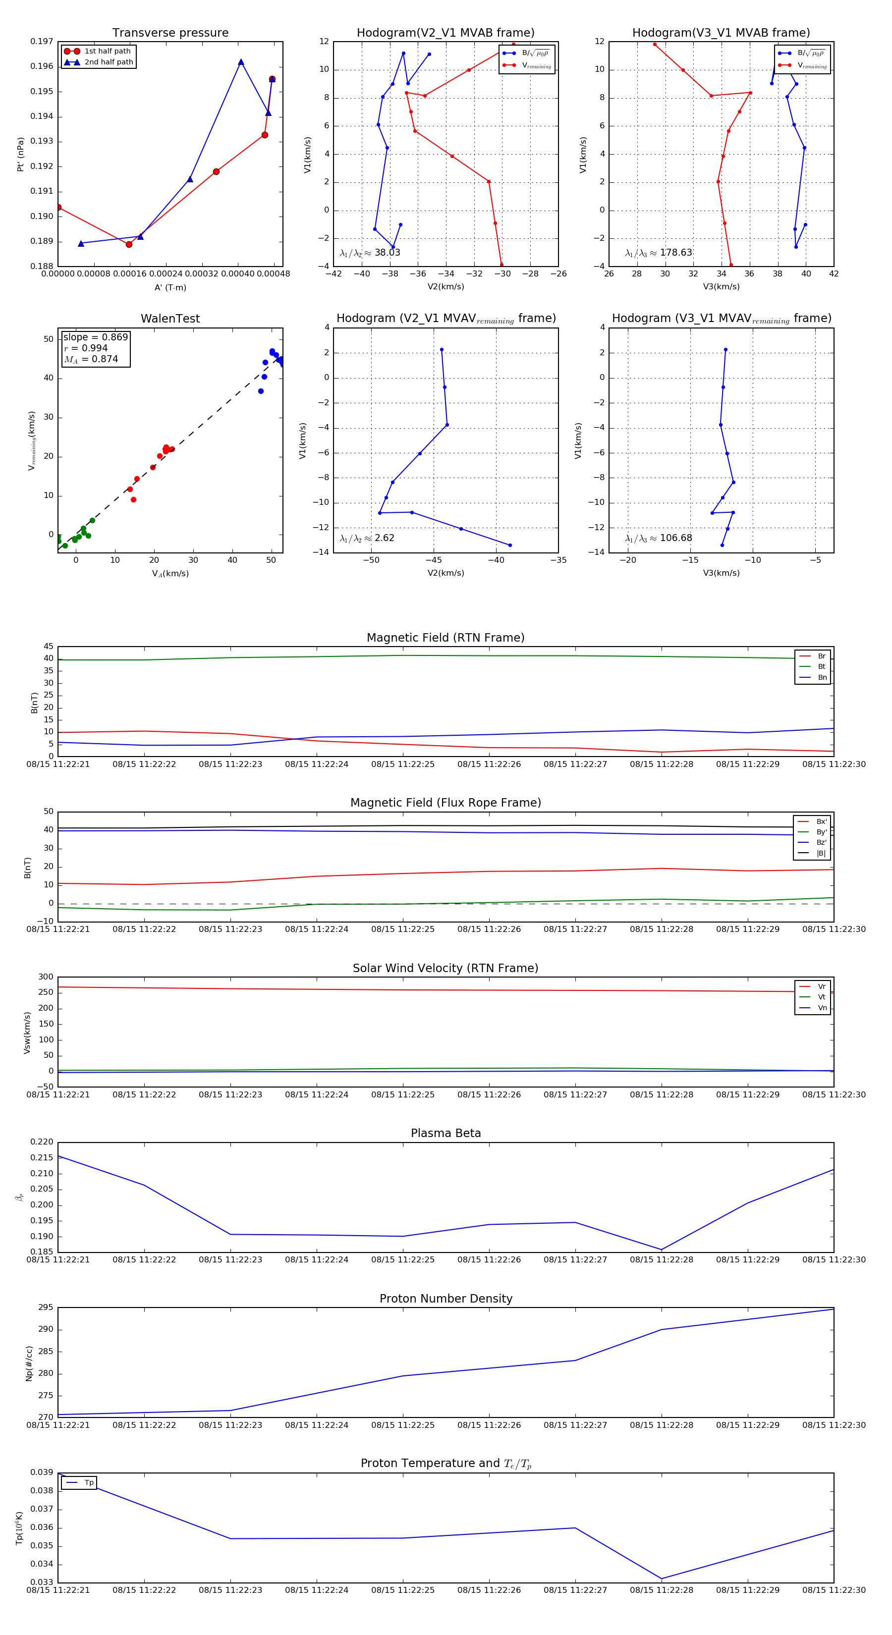Image resolution: width=892 pixels, height=1635 pixels.
Task: Click the 'r = 0.994' annotation
Action: click(86, 348)
